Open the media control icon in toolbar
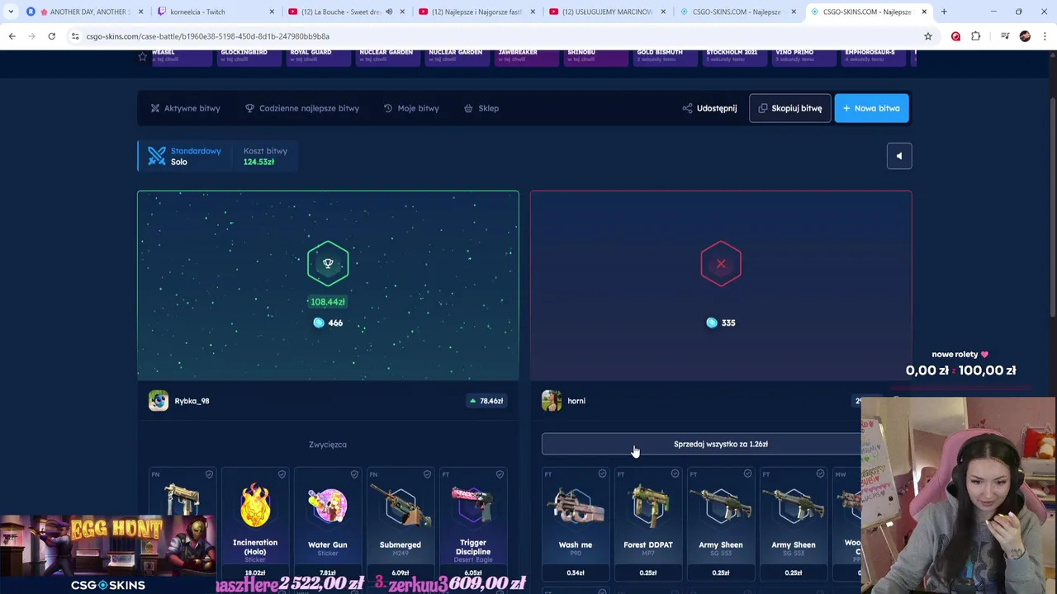Screen dimensions: 1057x594 coord(1004,36)
